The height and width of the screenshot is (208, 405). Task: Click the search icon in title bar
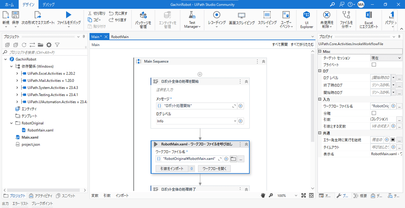click(332, 4)
